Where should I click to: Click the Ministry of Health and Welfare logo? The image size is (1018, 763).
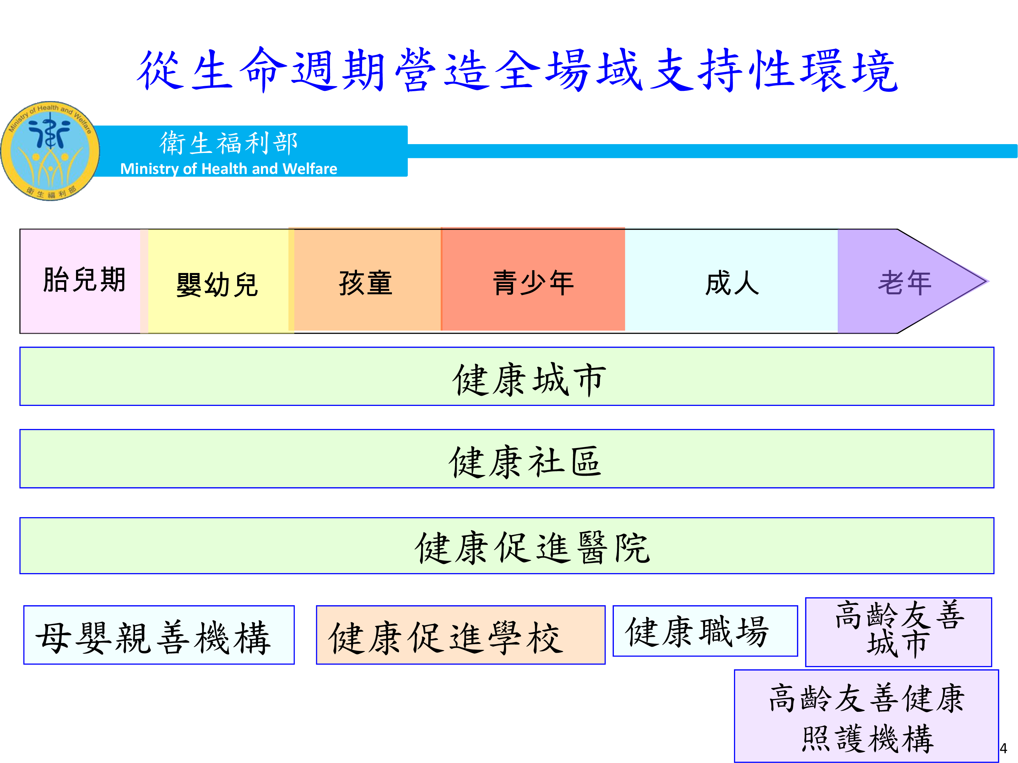(x=50, y=151)
